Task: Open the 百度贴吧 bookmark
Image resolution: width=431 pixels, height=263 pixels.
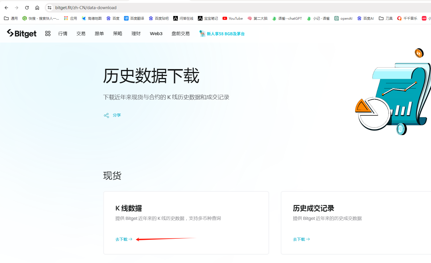Action: pyautogui.click(x=159, y=18)
